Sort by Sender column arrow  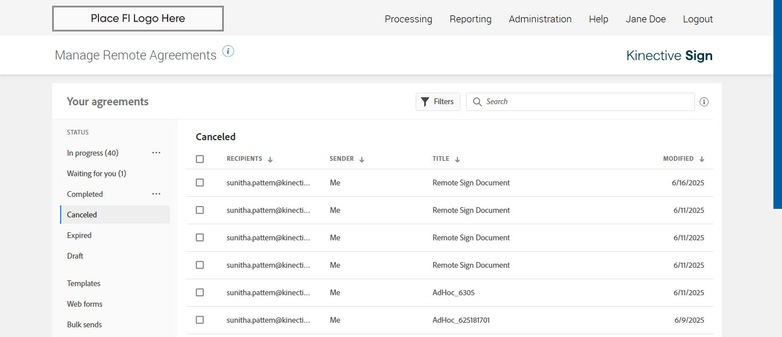click(x=362, y=160)
